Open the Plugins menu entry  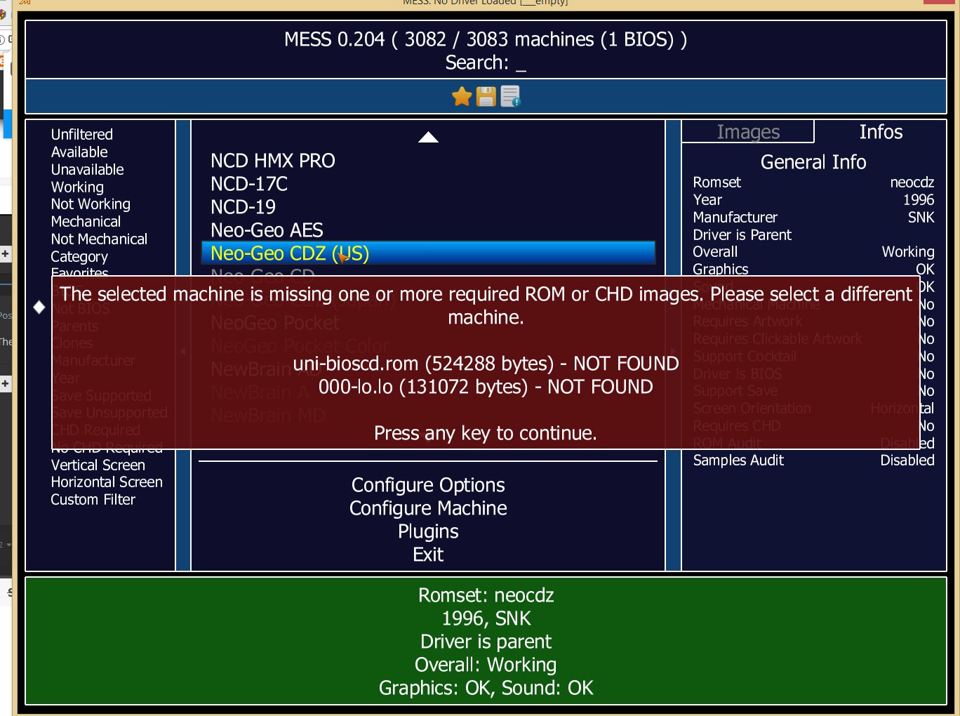pyautogui.click(x=428, y=531)
